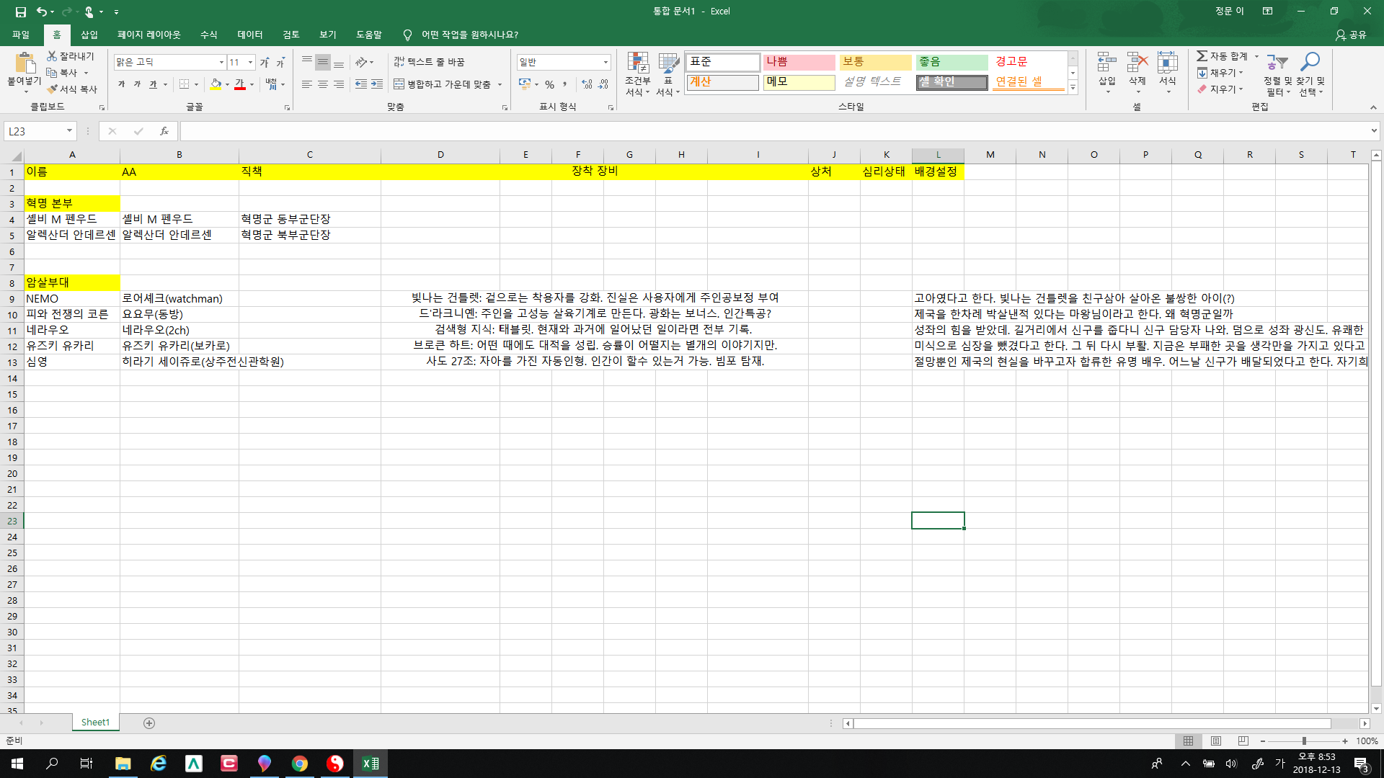Image resolution: width=1384 pixels, height=778 pixels.
Task: Click the insert function fx icon
Action: coord(164,131)
